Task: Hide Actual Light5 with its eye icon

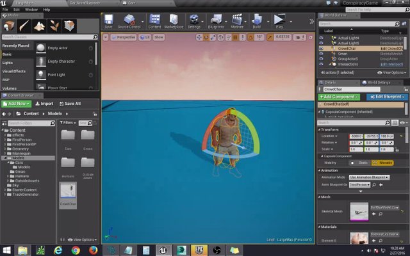Action: pyautogui.click(x=321, y=43)
